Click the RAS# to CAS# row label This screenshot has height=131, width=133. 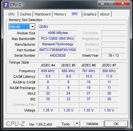(24, 82)
